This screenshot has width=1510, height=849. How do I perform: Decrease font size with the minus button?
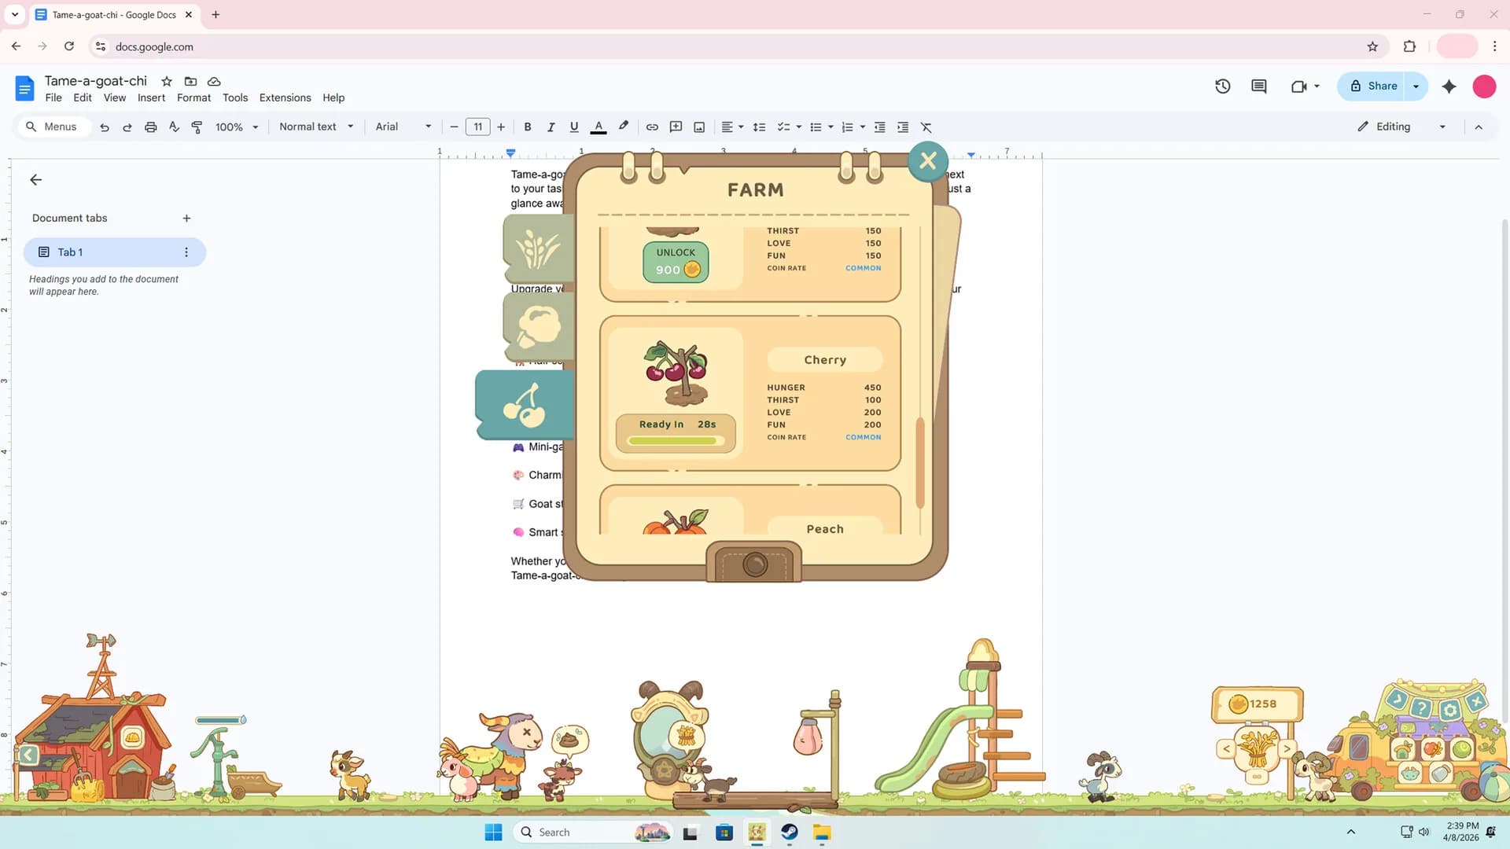point(454,127)
